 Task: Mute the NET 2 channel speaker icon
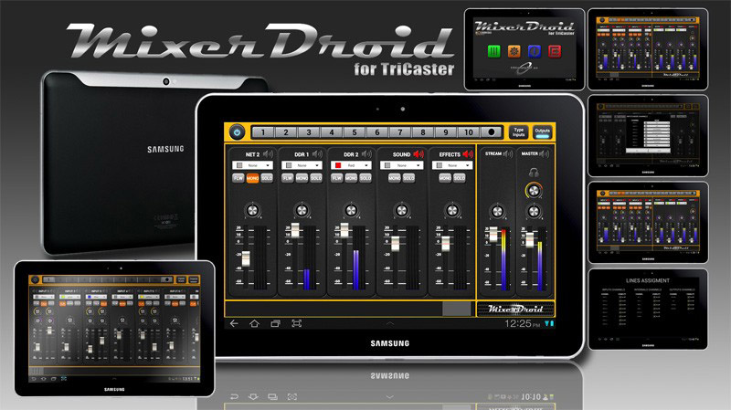pyautogui.click(x=268, y=153)
